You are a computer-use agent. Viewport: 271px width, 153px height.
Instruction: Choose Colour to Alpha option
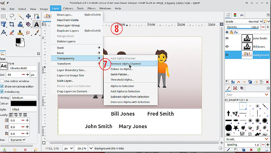[122, 69]
